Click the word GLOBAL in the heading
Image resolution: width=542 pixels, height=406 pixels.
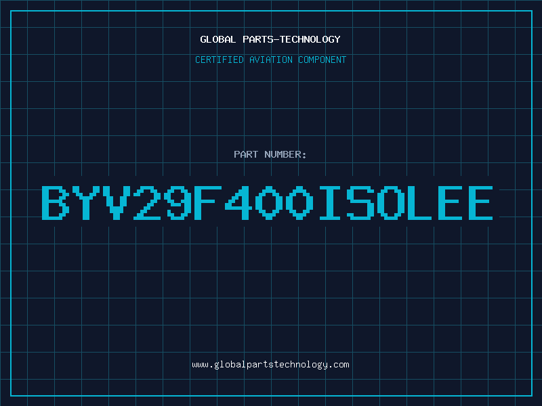click(217, 39)
